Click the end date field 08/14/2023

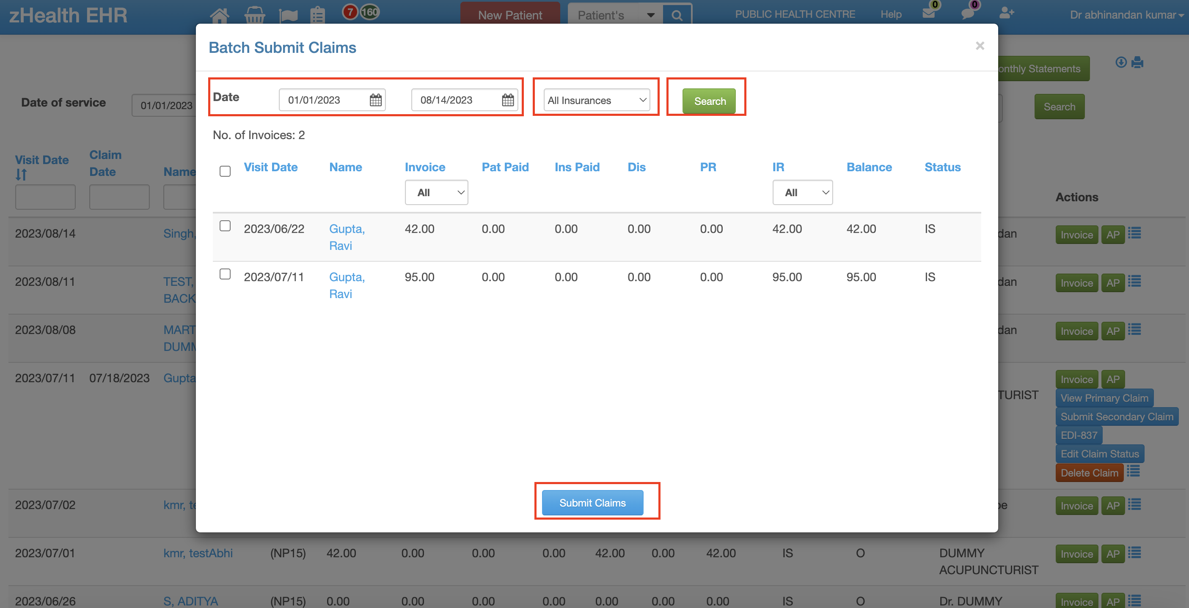pos(464,100)
